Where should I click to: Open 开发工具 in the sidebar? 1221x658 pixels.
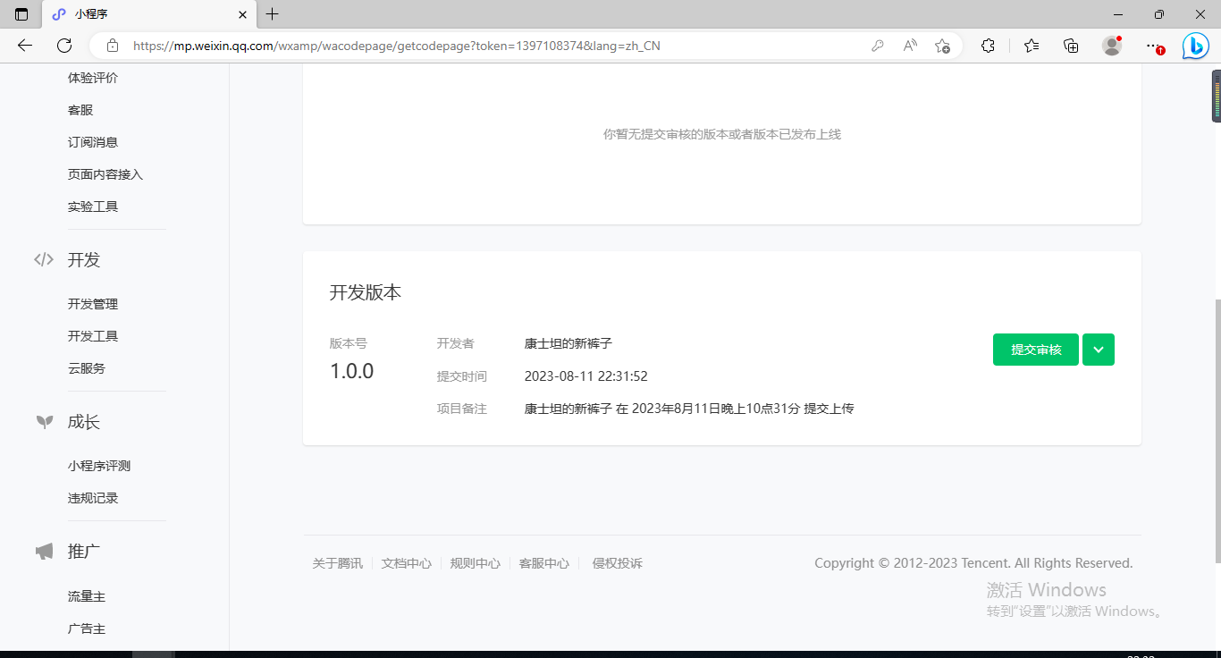[93, 336]
